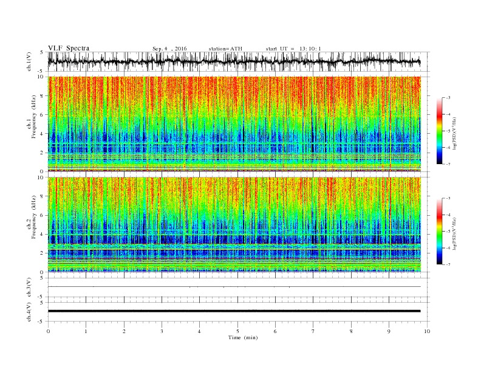Click the ch.1 voltage waveform trace
The image size is (481, 372).
click(x=234, y=61)
